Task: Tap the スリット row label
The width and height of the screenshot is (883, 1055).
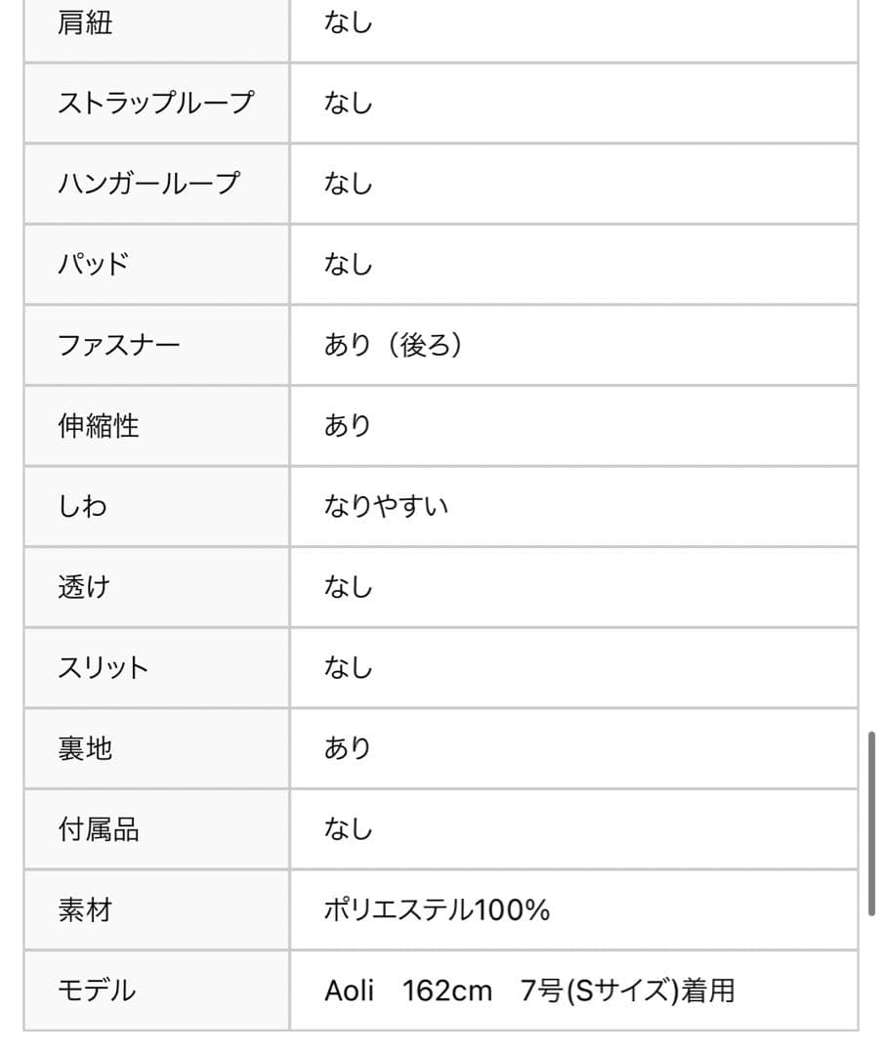Action: 104,668
